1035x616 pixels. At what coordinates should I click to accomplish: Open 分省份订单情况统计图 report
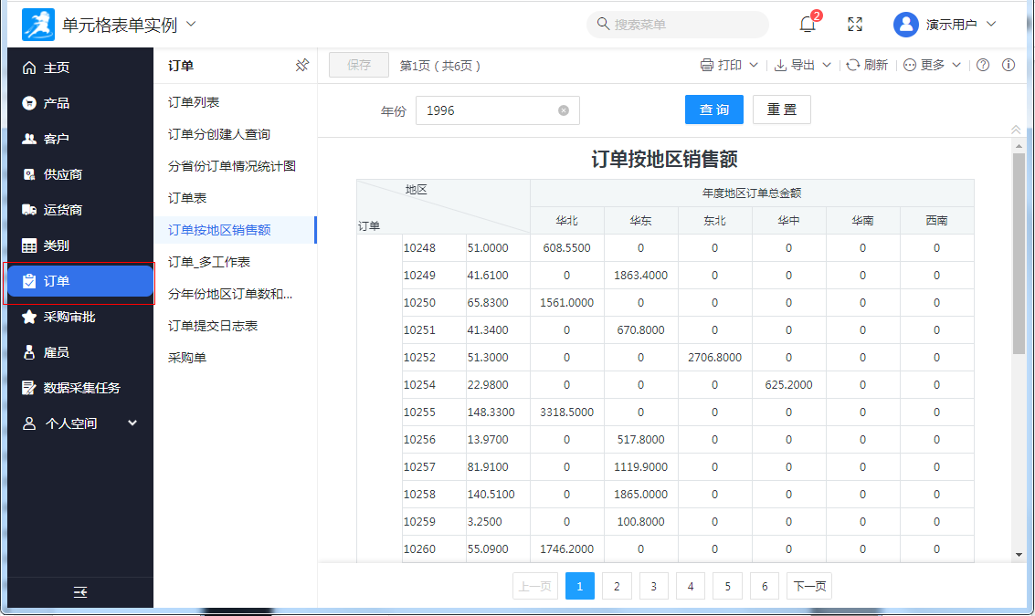pyautogui.click(x=232, y=166)
